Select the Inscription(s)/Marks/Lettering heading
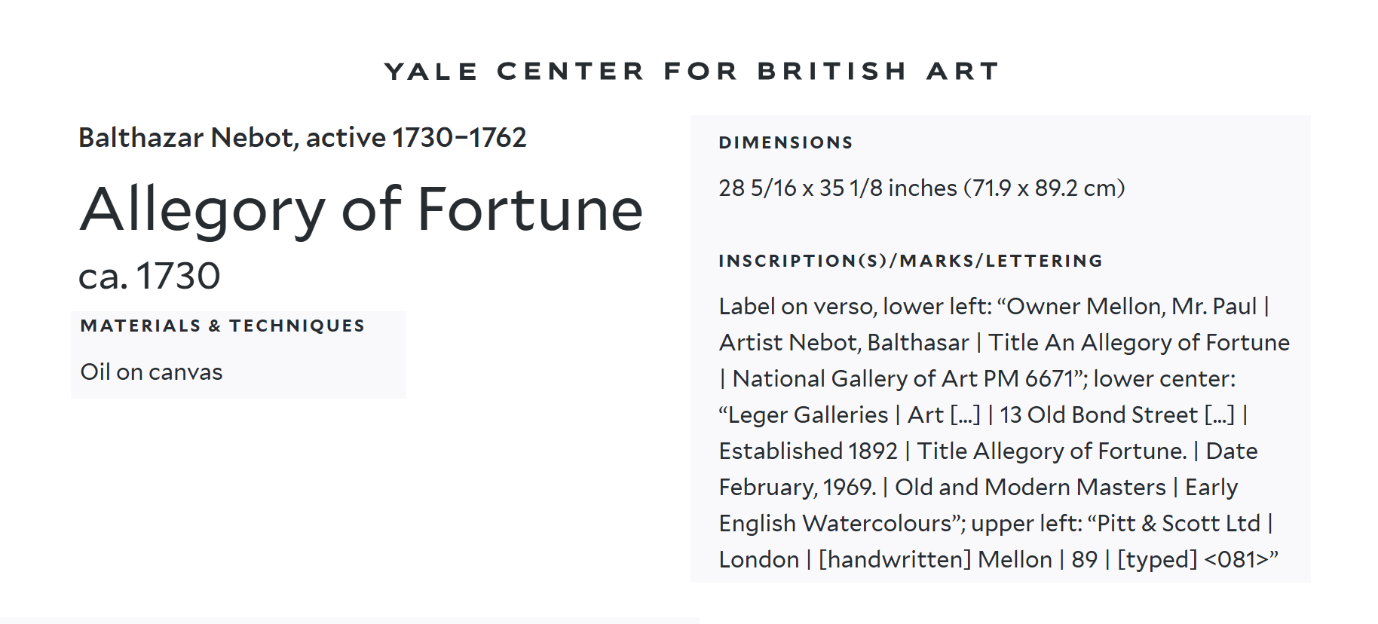Screen dimensions: 1378x624 [911, 261]
